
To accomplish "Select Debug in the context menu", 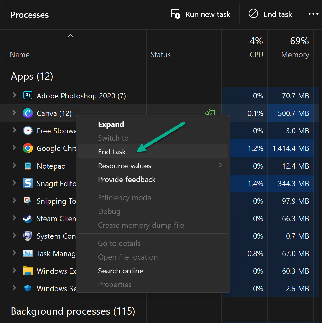I will pyautogui.click(x=153, y=211).
